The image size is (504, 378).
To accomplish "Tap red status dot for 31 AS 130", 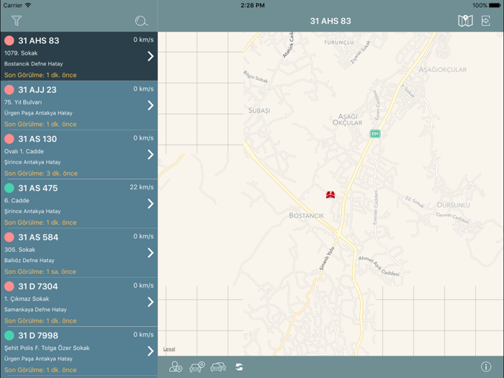I will click(9, 139).
